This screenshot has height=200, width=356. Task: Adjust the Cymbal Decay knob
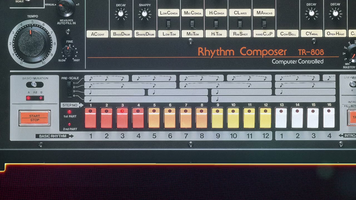311,13
